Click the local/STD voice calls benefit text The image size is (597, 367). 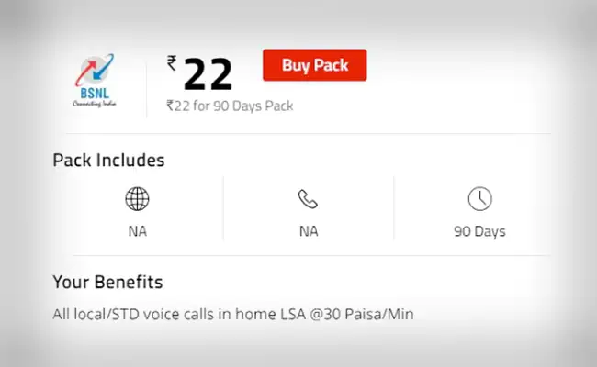[233, 314]
